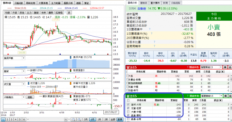Open help icon next to 1日籌碼集中
Viewport: 232px width, 122px height.
pos(150,29)
